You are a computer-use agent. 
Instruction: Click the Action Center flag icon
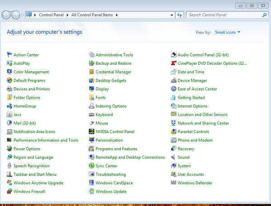click(x=9, y=55)
